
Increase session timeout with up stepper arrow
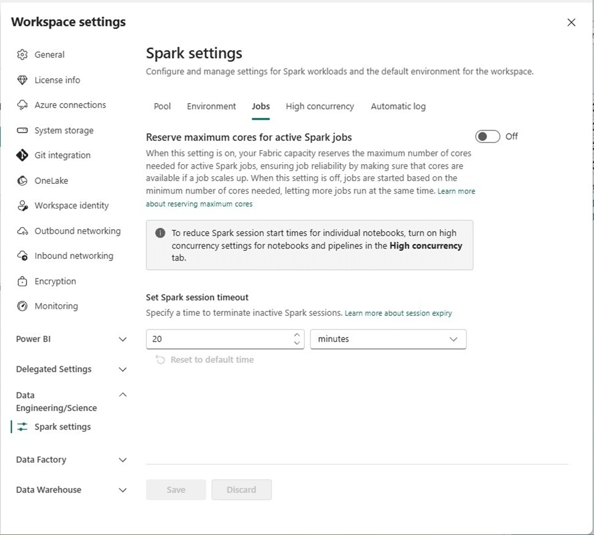tap(297, 335)
